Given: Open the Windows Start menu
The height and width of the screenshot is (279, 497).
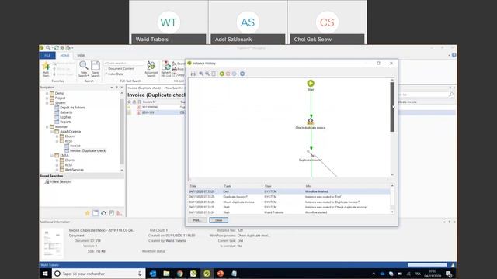Looking at the screenshot, I should click(45, 274).
